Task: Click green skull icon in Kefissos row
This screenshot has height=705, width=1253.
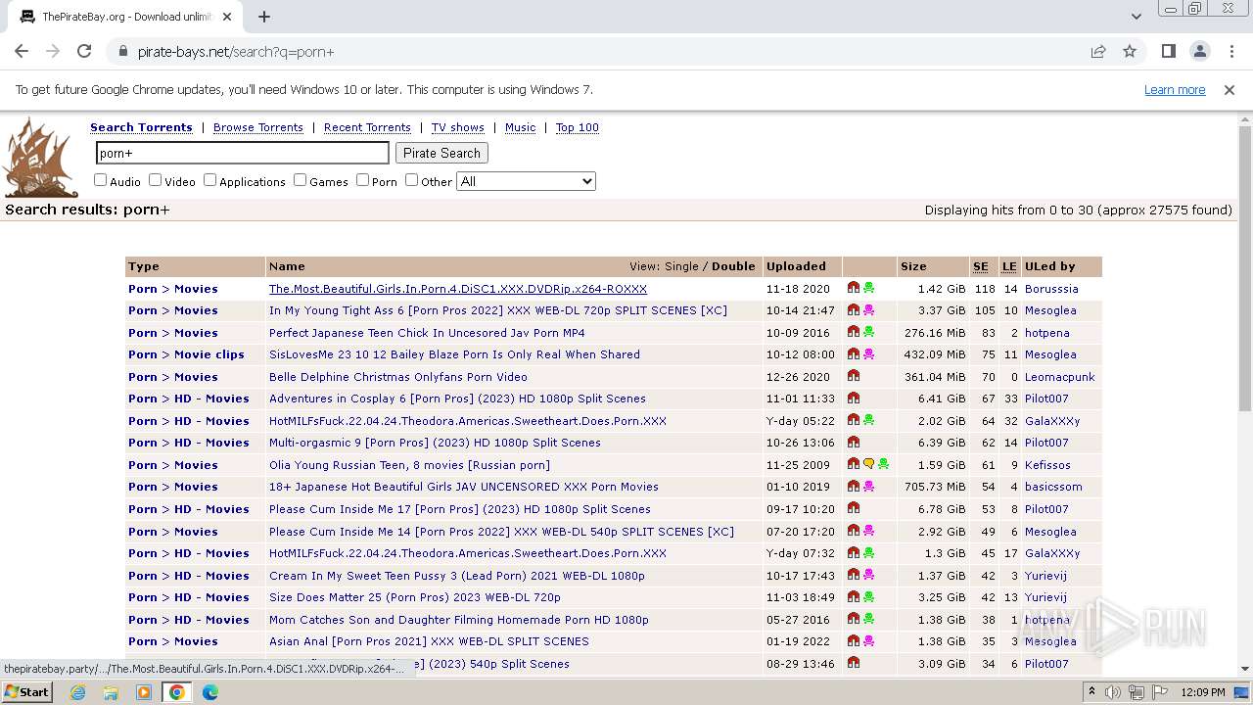Action: click(883, 464)
